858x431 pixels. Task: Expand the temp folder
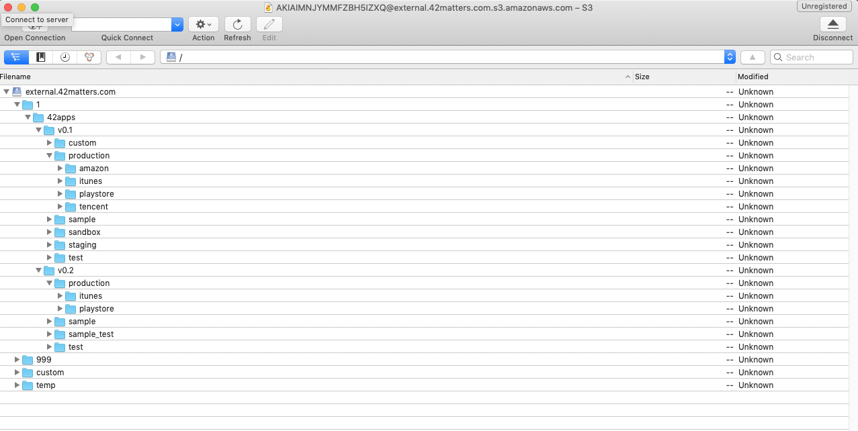point(17,385)
